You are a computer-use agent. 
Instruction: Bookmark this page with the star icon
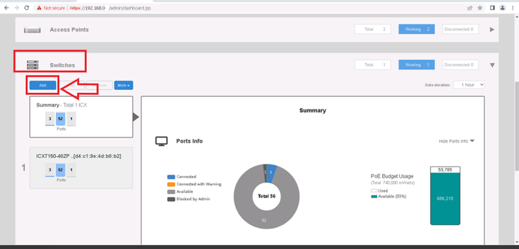tap(480, 8)
